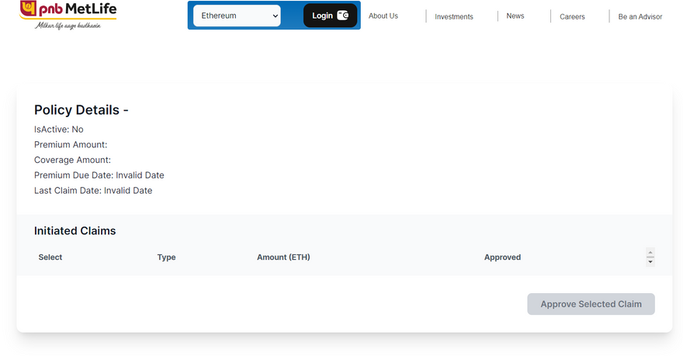Open the Ethereum network dropdown
Viewport: 683px width, 356px height.
pos(237,16)
